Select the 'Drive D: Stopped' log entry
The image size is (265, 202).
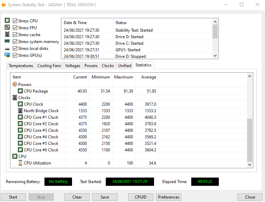(137, 56)
